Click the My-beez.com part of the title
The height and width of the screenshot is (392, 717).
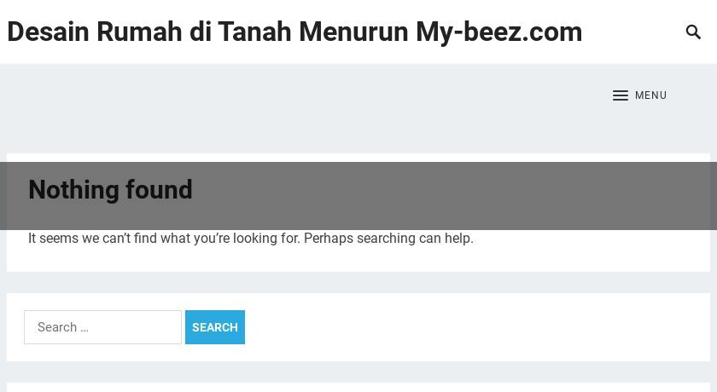tap(498, 32)
